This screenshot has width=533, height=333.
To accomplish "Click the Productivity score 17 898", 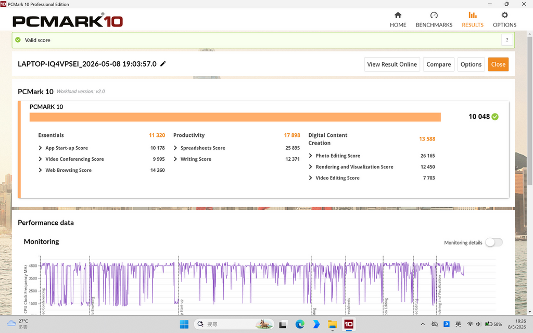I will (x=292, y=135).
